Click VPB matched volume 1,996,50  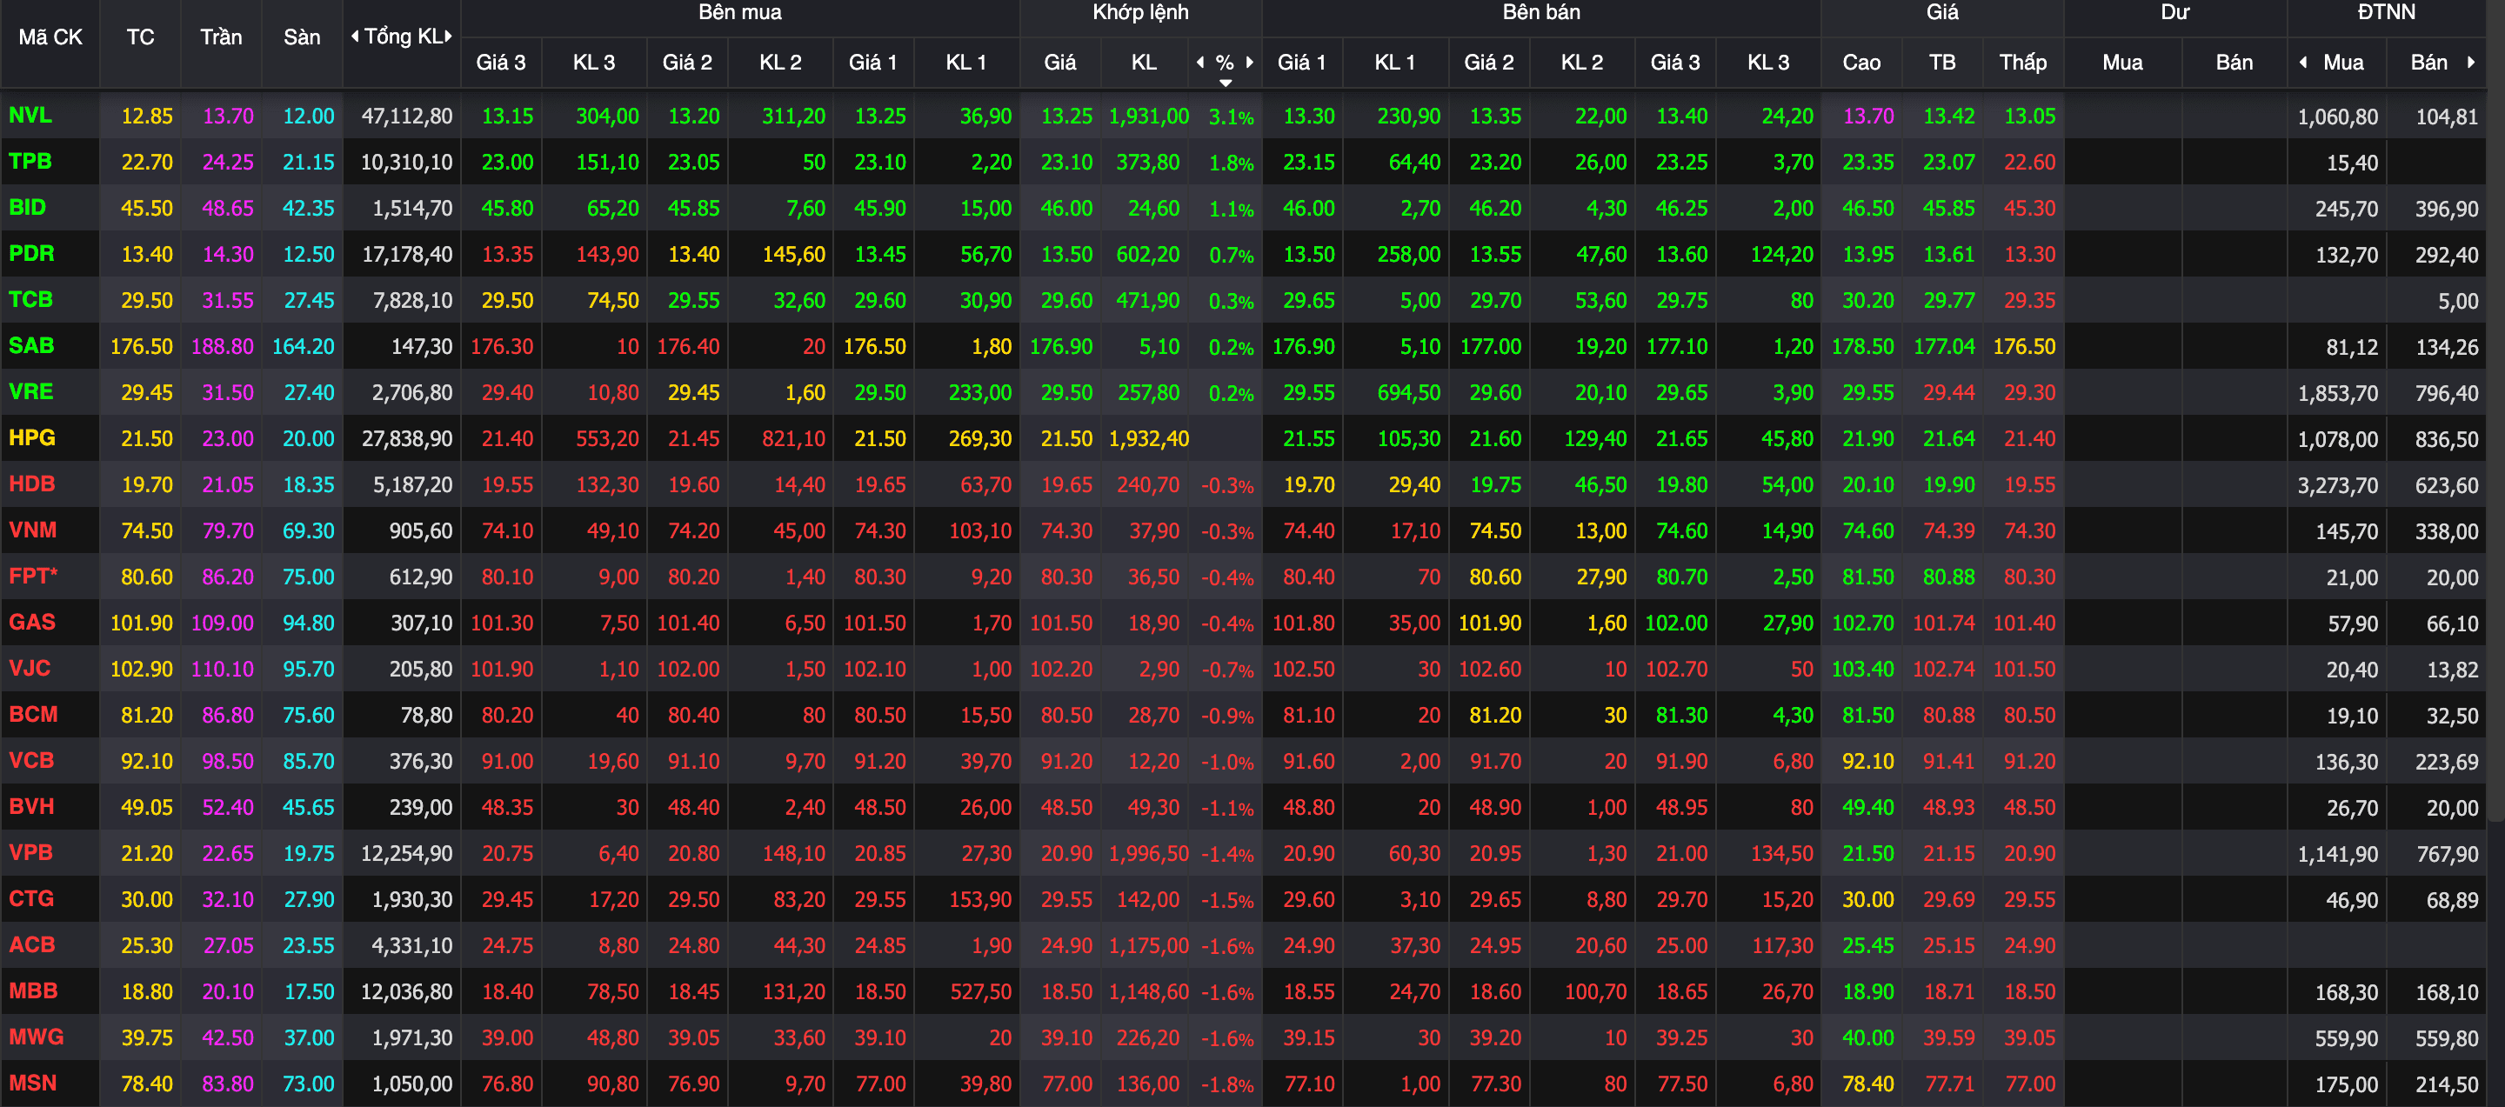point(1148,853)
